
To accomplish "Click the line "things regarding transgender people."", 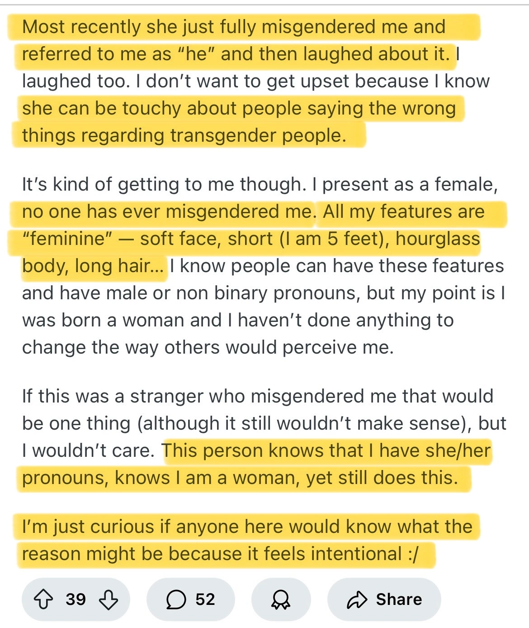I will (x=184, y=136).
